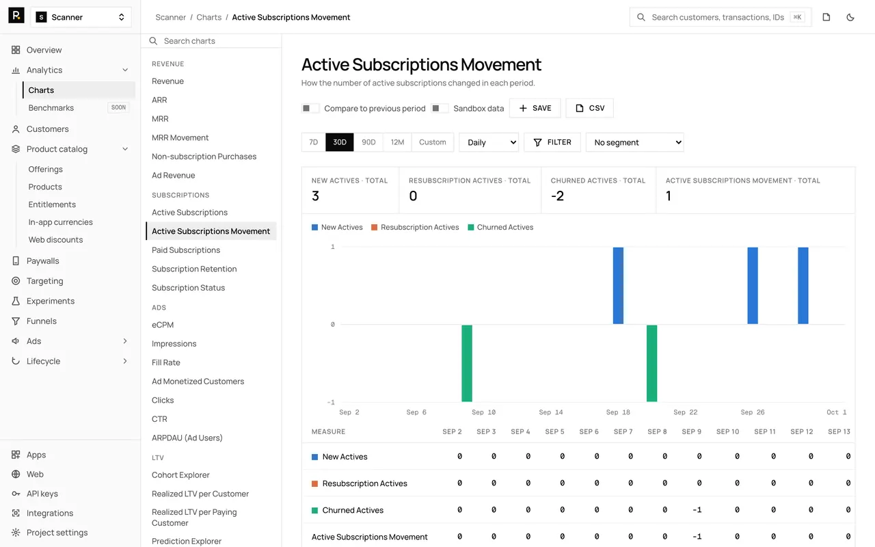Click the Customers person icon

(x=16, y=129)
